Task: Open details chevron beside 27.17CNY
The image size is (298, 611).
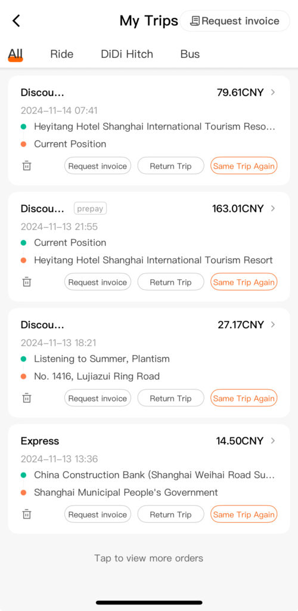Action: click(273, 325)
